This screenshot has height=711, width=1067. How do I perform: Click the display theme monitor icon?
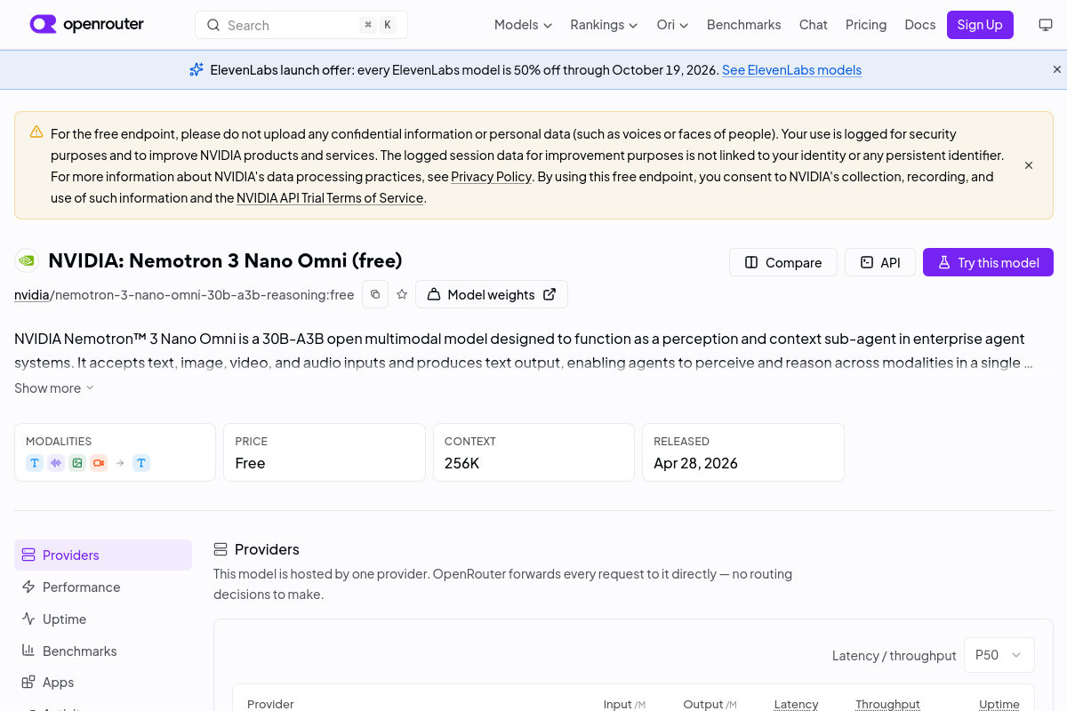1046,25
